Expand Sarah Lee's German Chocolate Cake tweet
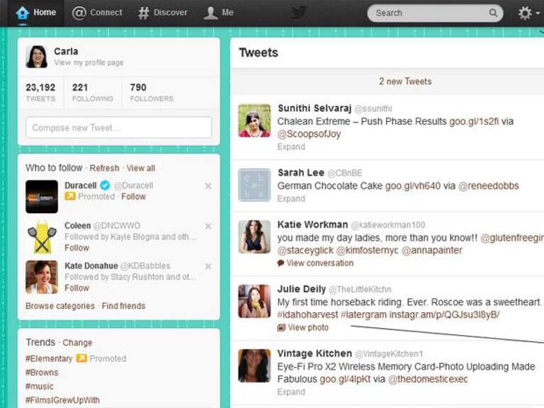 coord(291,199)
